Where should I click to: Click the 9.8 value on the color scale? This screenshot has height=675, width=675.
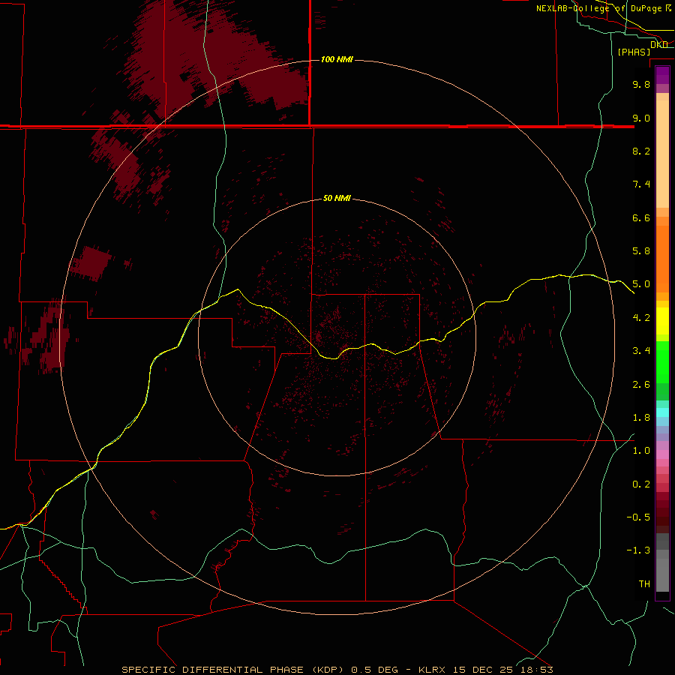pyautogui.click(x=641, y=84)
